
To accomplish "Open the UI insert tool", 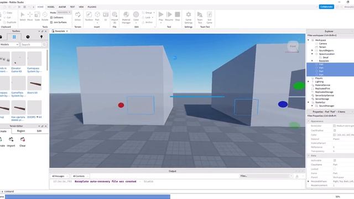I will pyautogui.click(x=106, y=17).
